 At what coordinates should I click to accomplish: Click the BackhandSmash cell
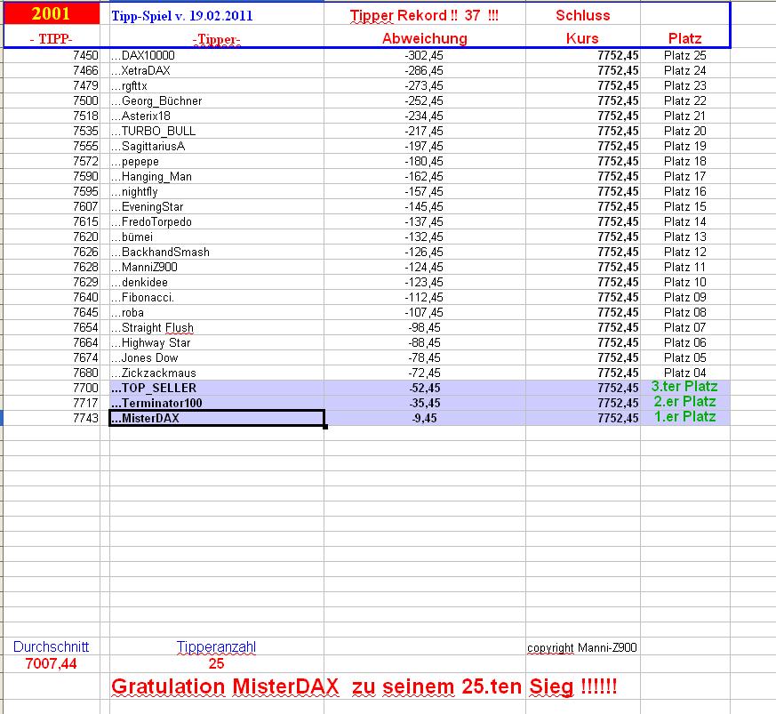[216, 252]
